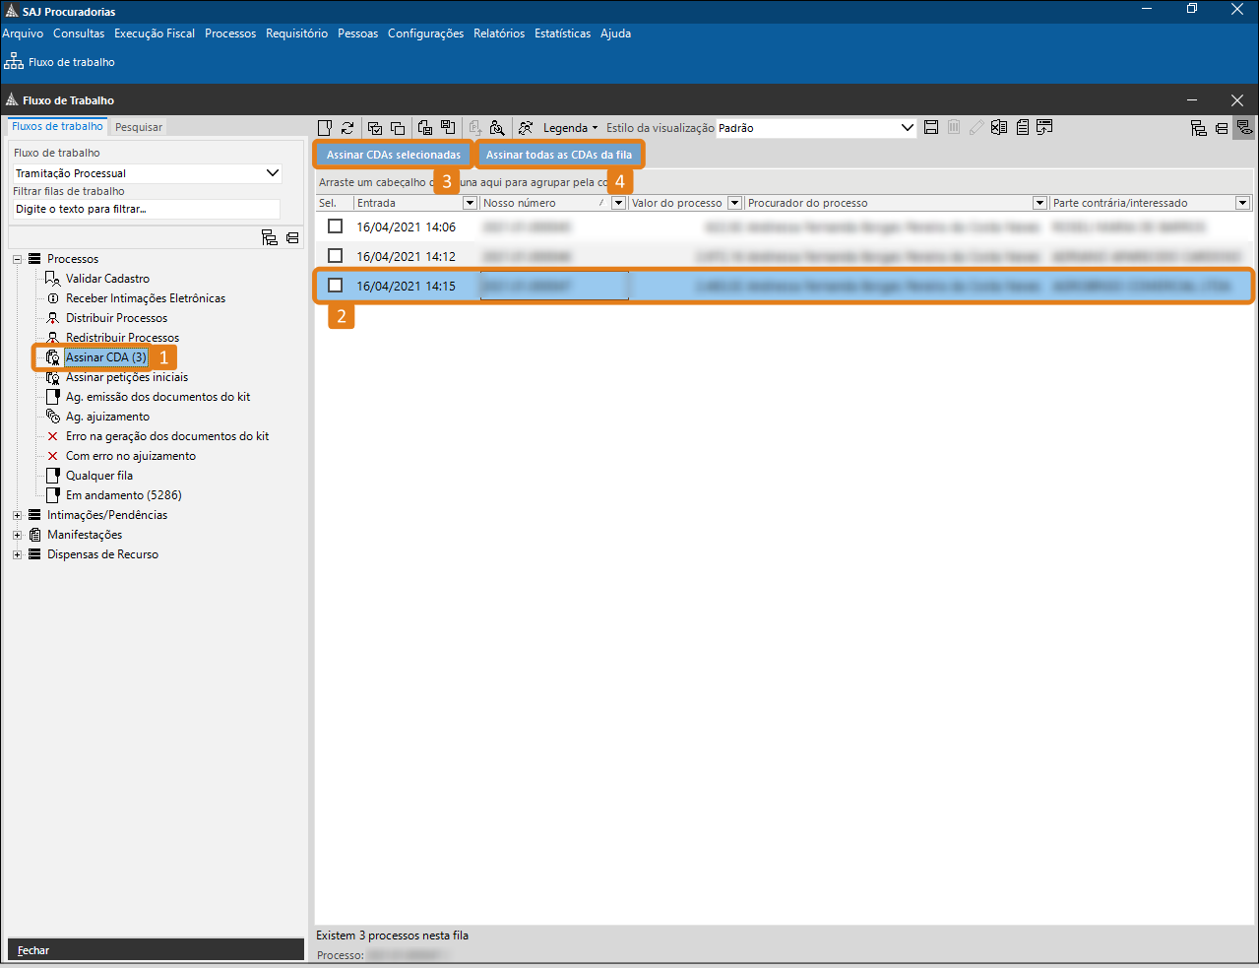Click the Erro na geração dos documentos red X icon
Image resolution: width=1259 pixels, height=968 pixels.
[53, 436]
